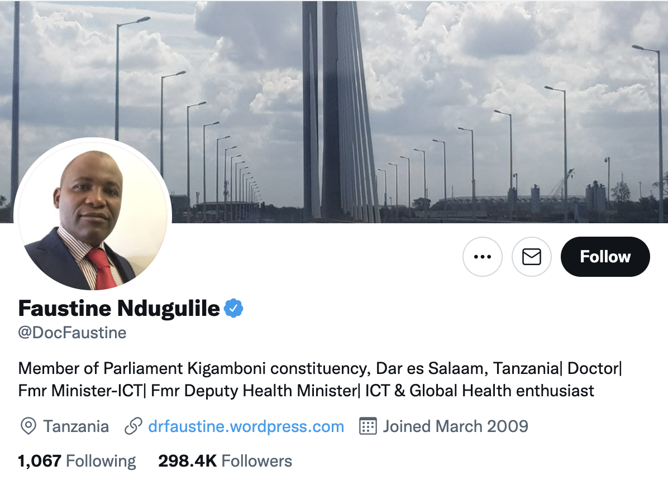Visit drfaustine.wordpress.com link
This screenshot has width=668, height=480.
pos(246,426)
